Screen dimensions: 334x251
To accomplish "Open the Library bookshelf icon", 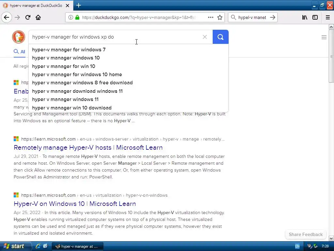I will pyautogui.click(x=305, y=17).
